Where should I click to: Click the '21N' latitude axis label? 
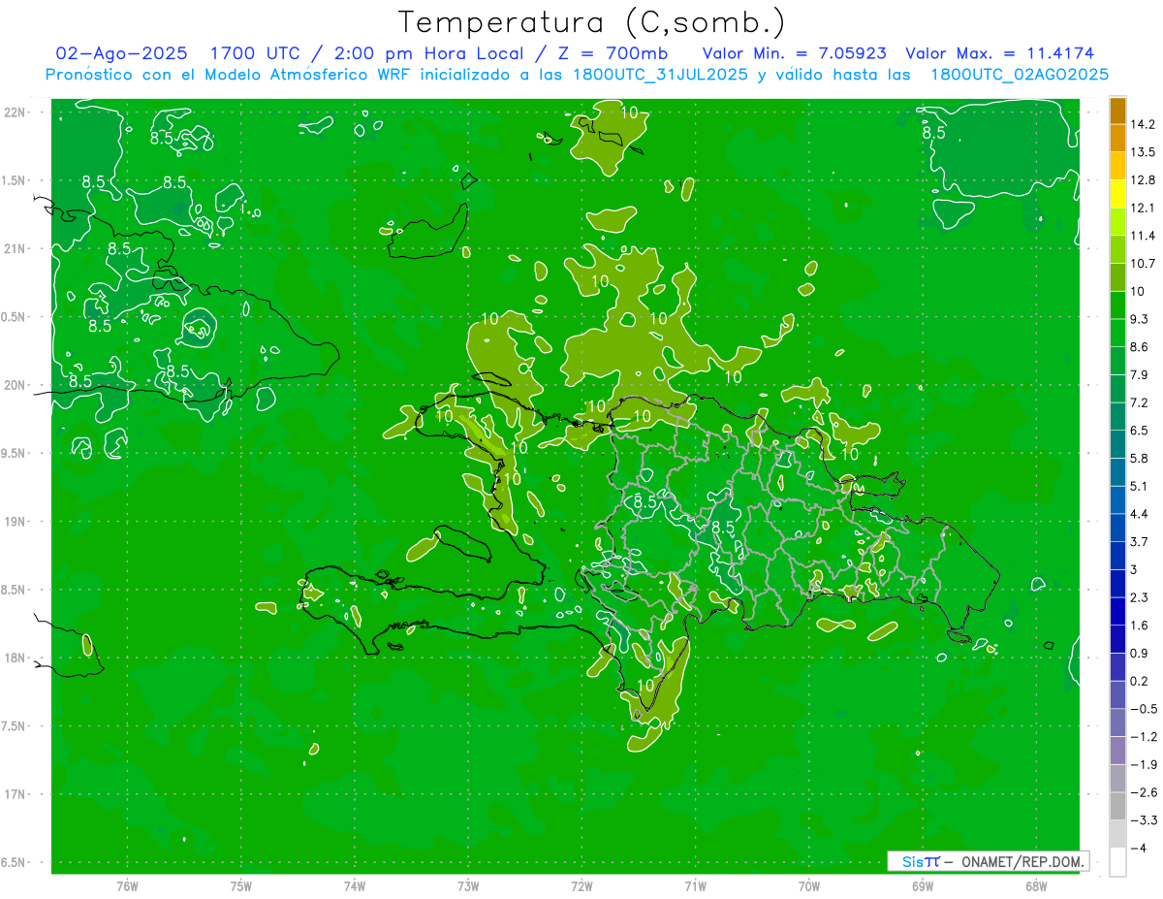pos(16,248)
